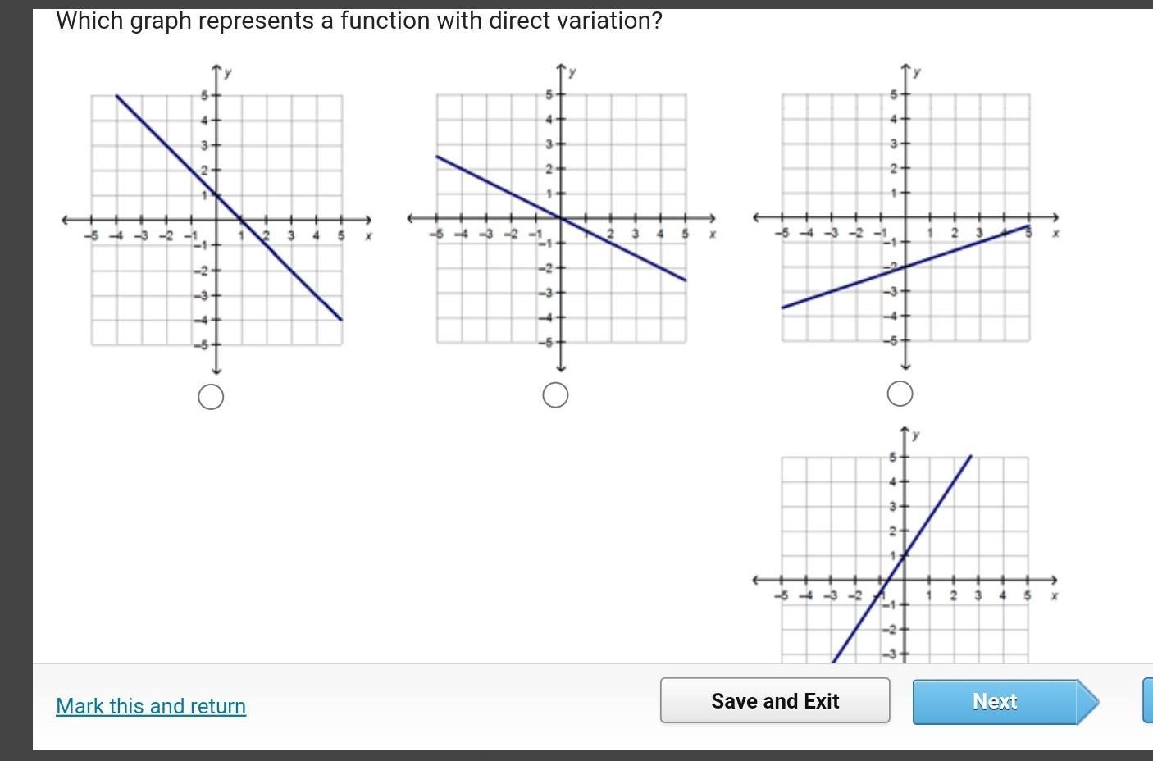Click the second graph passing through the origin
Image resolution: width=1153 pixels, height=761 pixels.
[x=561, y=218]
